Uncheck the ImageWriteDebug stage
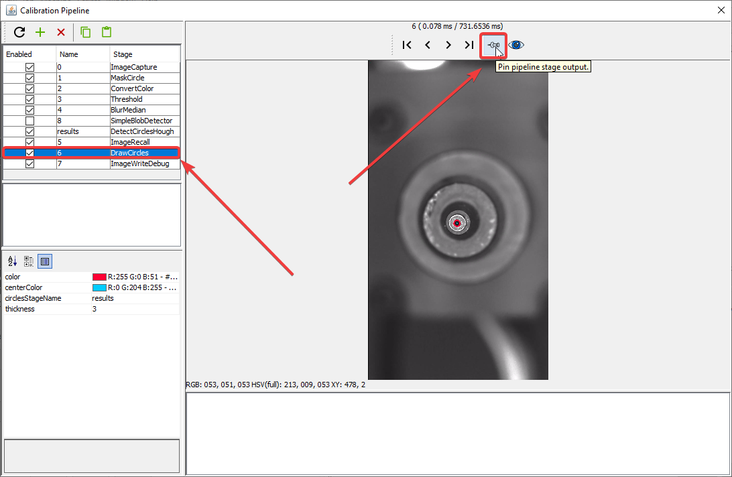Screen dimensions: 732x477 [30, 164]
